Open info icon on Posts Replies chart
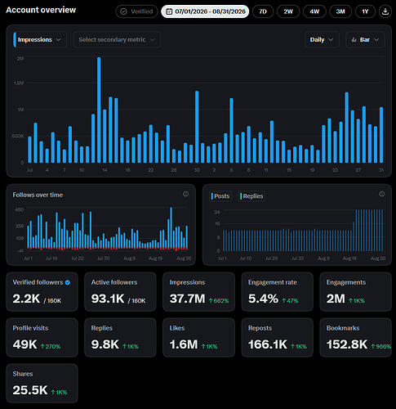The width and height of the screenshot is (396, 409). click(x=382, y=194)
